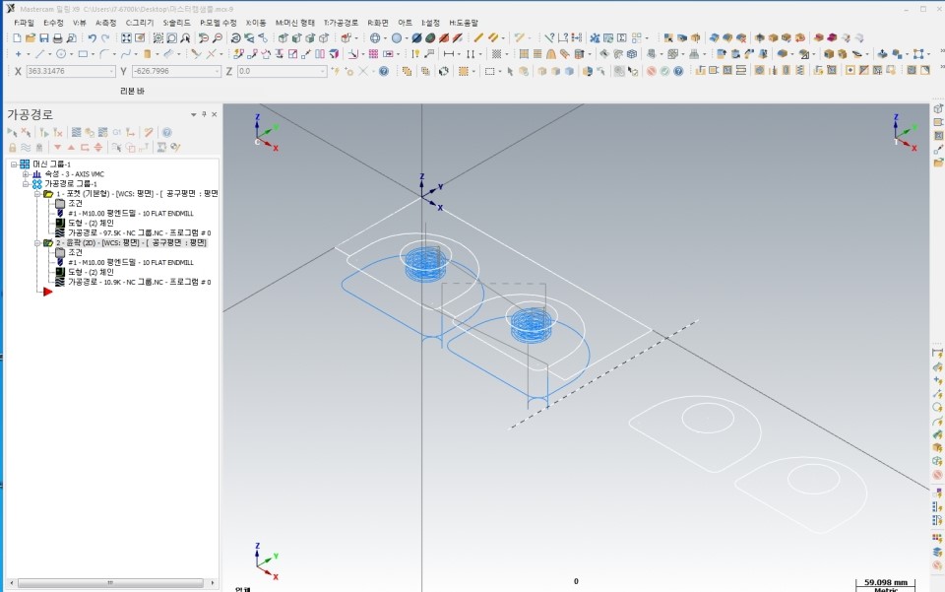This screenshot has height=592, width=945.
Task: Collapse operation 1 - 포켓 (기본형)
Action: click(36, 193)
